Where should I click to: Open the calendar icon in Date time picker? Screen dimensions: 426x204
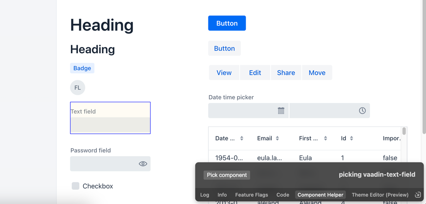click(x=281, y=111)
